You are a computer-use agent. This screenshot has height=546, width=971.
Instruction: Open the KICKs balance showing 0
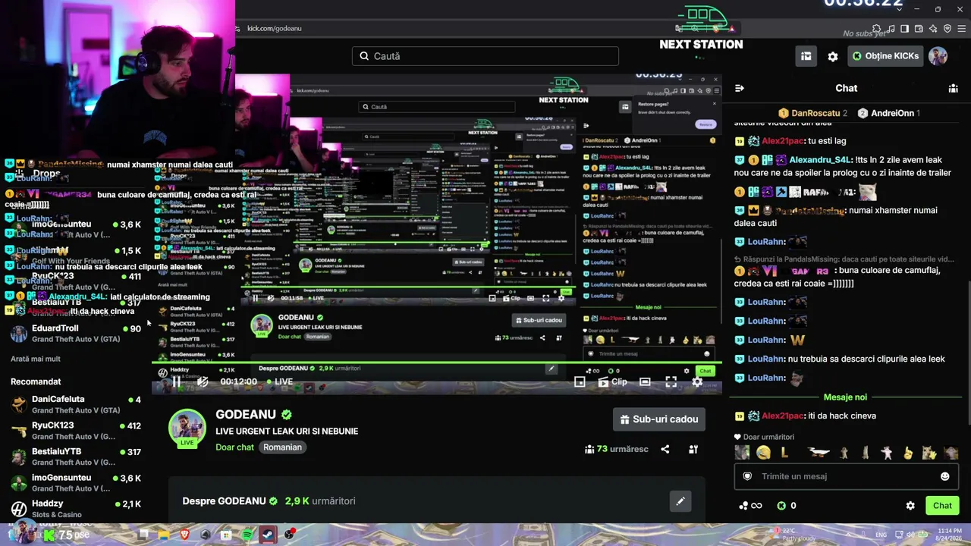click(787, 506)
